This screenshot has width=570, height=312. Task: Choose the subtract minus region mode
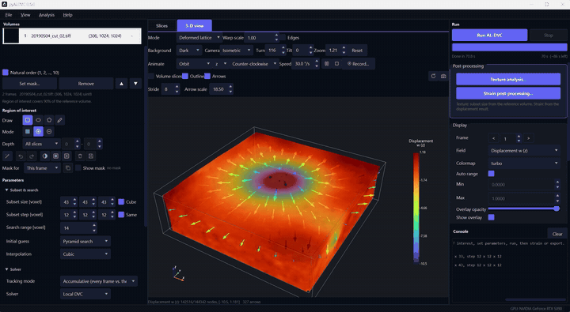click(x=49, y=132)
